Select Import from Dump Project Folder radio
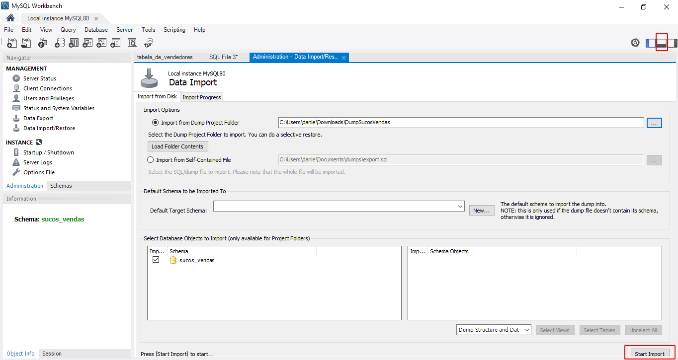This screenshot has width=678, height=360. point(156,123)
